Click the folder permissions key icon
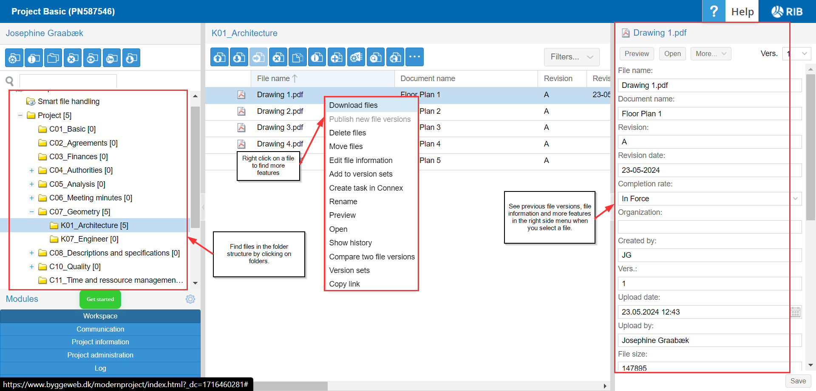 pos(112,58)
